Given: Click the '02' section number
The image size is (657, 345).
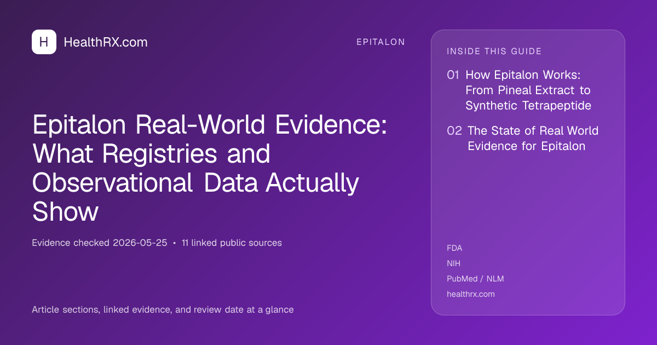Looking at the screenshot, I should click(454, 131).
